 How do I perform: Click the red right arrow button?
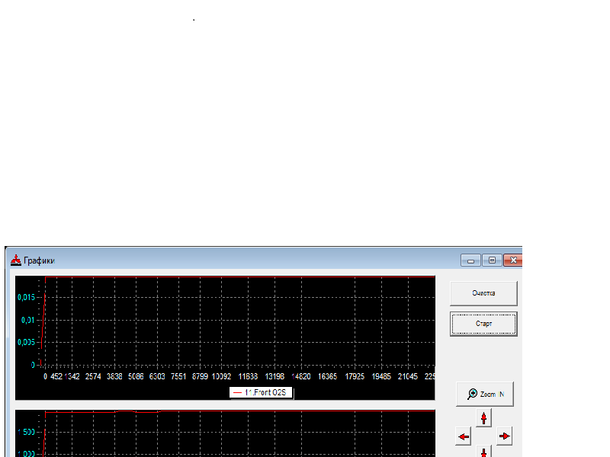[x=504, y=436]
